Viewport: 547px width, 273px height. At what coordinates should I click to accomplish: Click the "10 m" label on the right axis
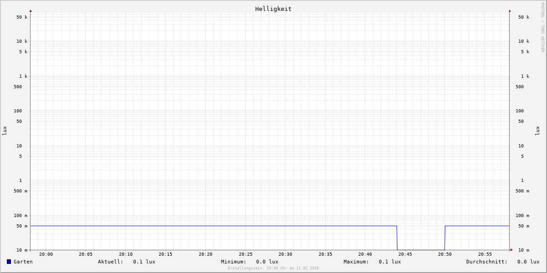pyautogui.click(x=524, y=250)
